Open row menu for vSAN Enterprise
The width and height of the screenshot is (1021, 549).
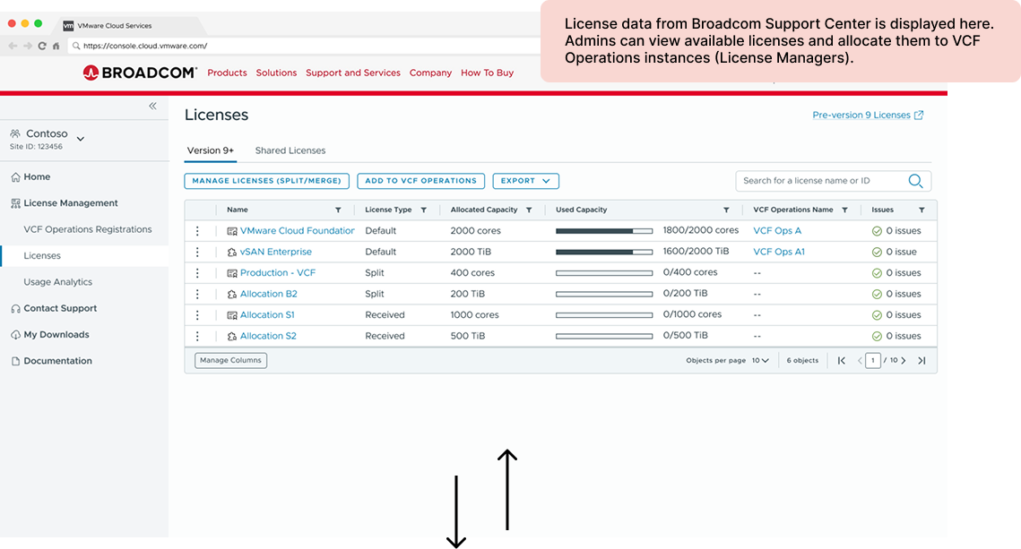tap(197, 252)
